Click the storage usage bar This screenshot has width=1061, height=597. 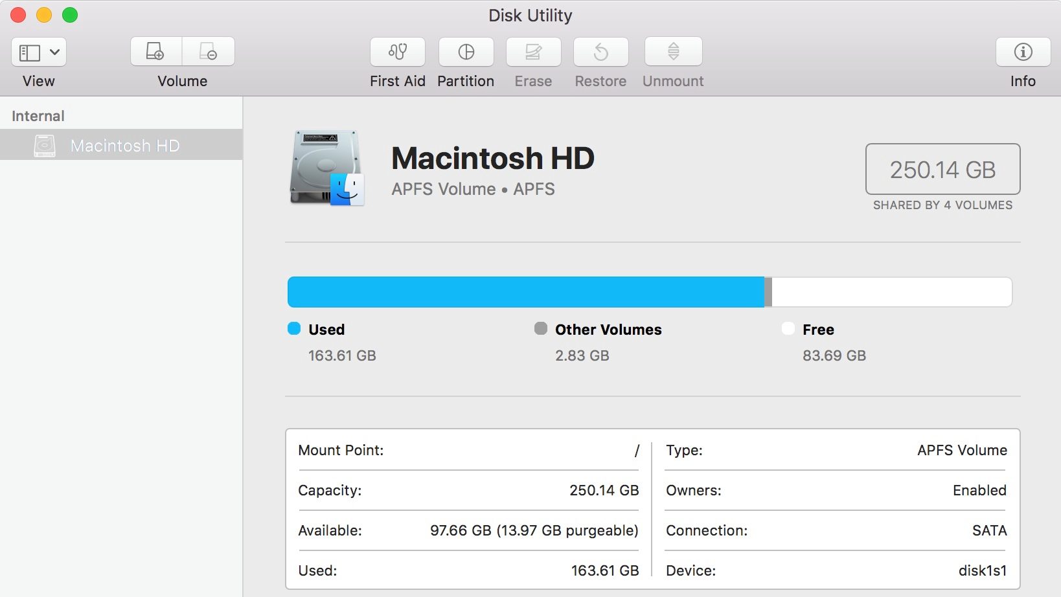click(648, 291)
